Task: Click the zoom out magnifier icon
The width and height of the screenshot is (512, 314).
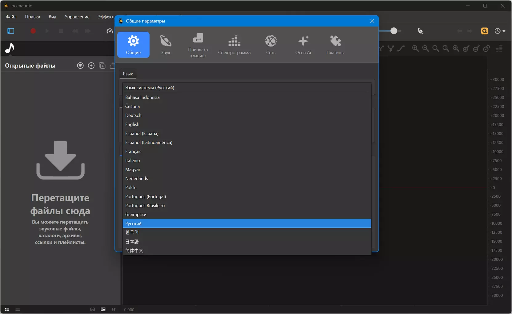Action: [x=425, y=48]
